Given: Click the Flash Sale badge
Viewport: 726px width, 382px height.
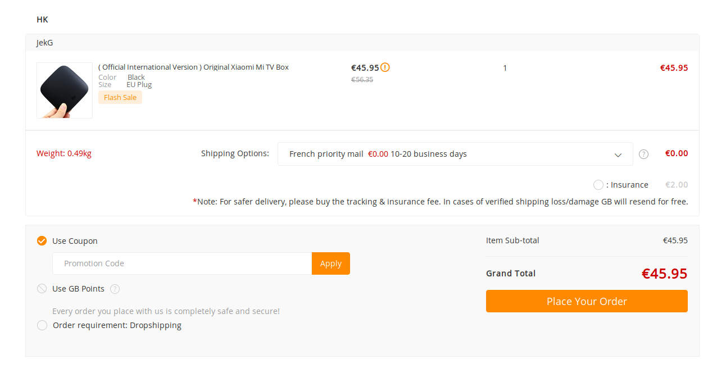Looking at the screenshot, I should tap(120, 97).
